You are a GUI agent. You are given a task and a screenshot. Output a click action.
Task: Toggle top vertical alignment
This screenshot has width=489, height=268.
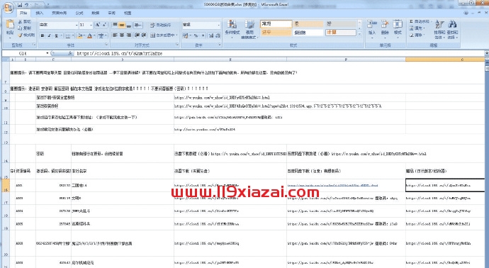pos(115,25)
